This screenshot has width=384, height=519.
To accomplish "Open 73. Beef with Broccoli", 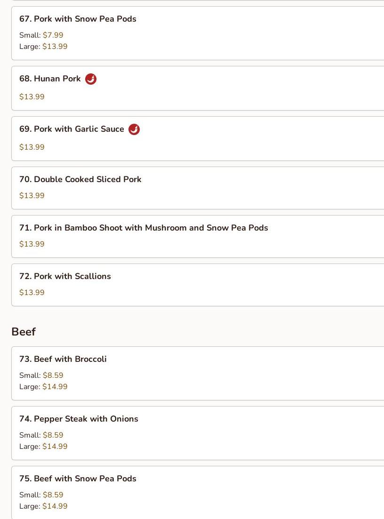I will click(63, 359).
